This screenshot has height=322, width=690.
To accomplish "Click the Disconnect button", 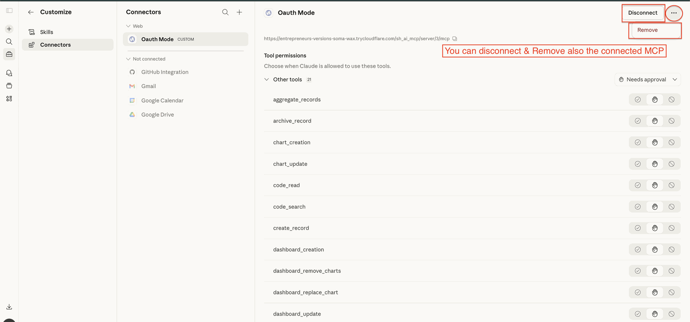I will [643, 13].
